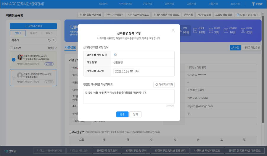Click 최주리 가다다라 avatar
The height and width of the screenshot is (156, 267).
[20, 75]
